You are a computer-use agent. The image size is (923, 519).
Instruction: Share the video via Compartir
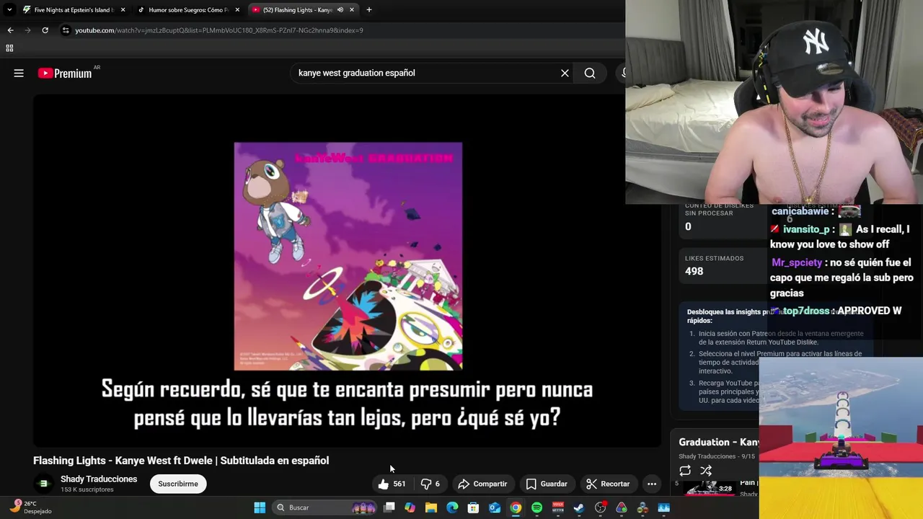[482, 484]
